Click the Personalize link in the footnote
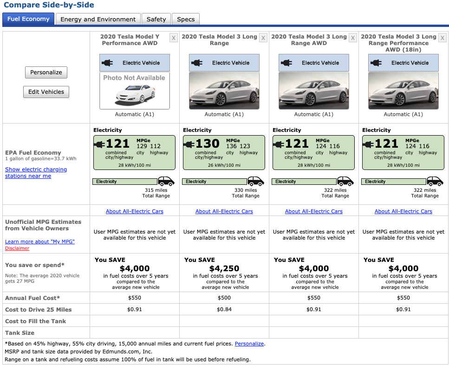This screenshot has width=449, height=365. tap(249, 344)
